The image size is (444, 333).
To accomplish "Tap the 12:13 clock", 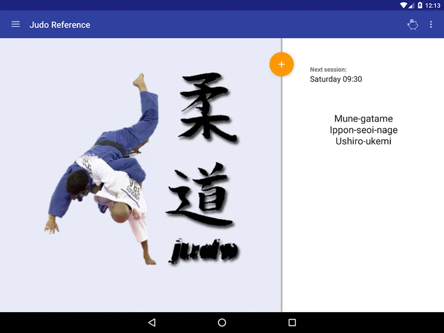I will pos(432,5).
